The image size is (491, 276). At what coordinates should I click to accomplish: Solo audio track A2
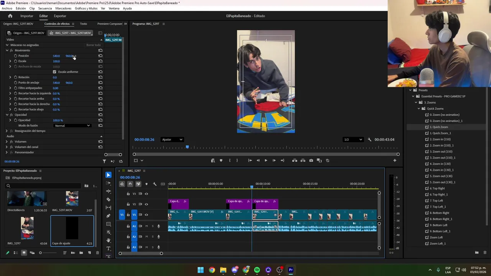pos(152,237)
